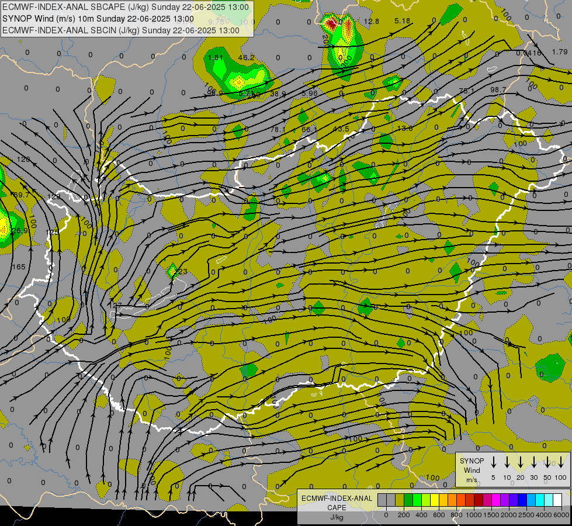Pick the dark red CAPE legend swatch
This screenshot has width=572, height=526.
tap(479, 500)
